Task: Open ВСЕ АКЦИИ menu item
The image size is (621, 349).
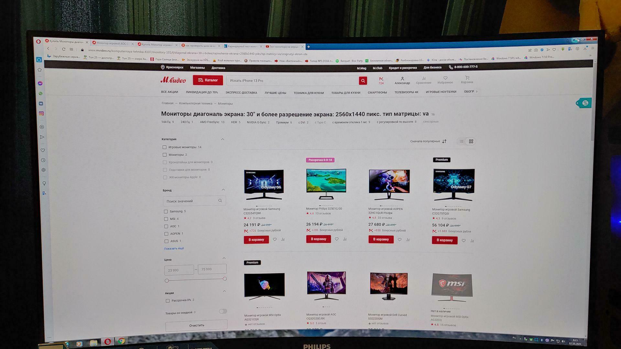Action: pyautogui.click(x=169, y=92)
